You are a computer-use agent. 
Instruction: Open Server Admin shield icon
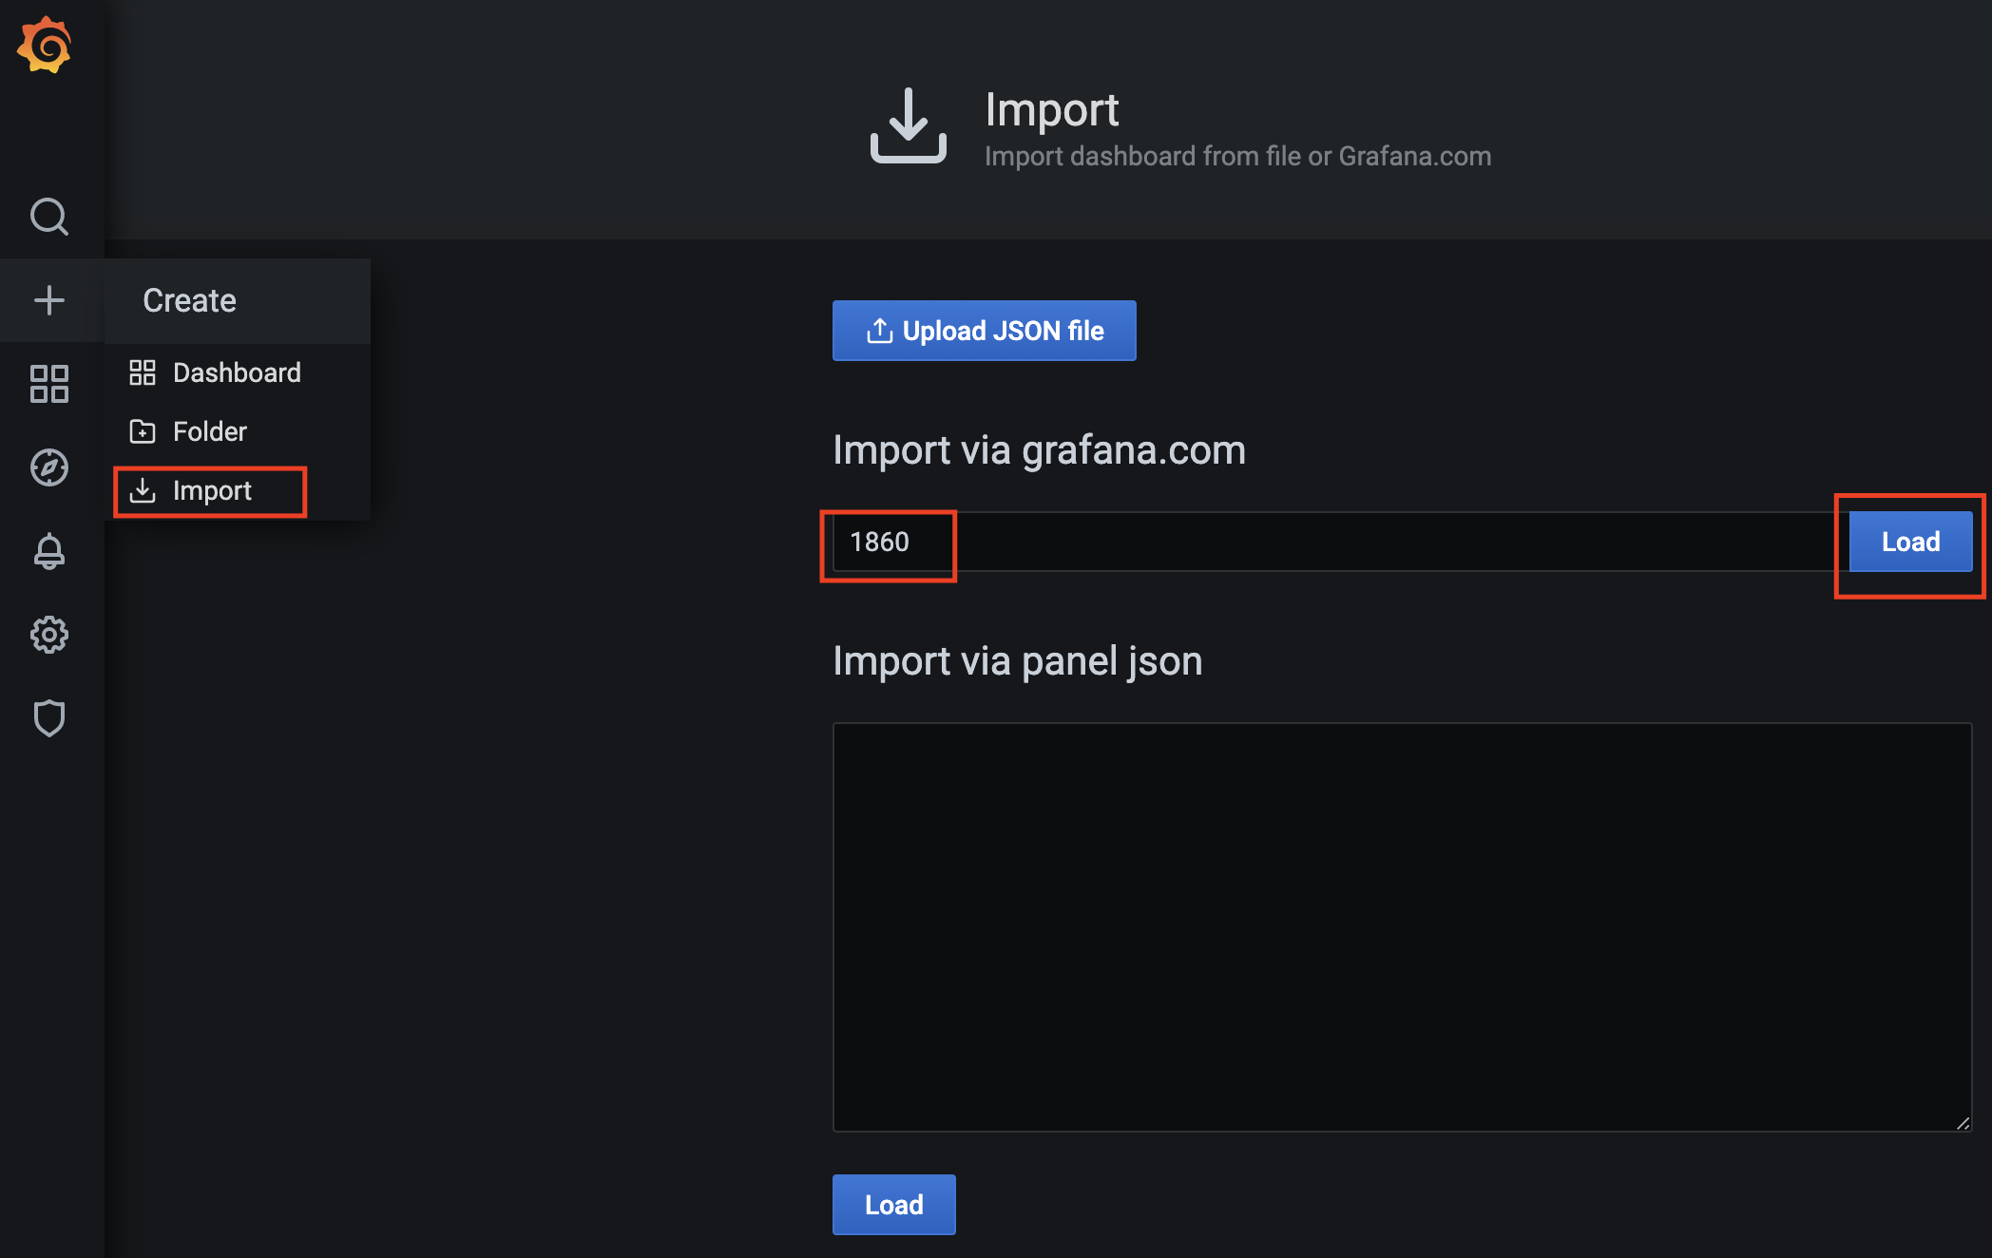coord(49,718)
